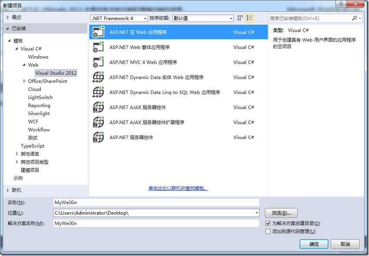Click the 确定 button

pos(314,244)
